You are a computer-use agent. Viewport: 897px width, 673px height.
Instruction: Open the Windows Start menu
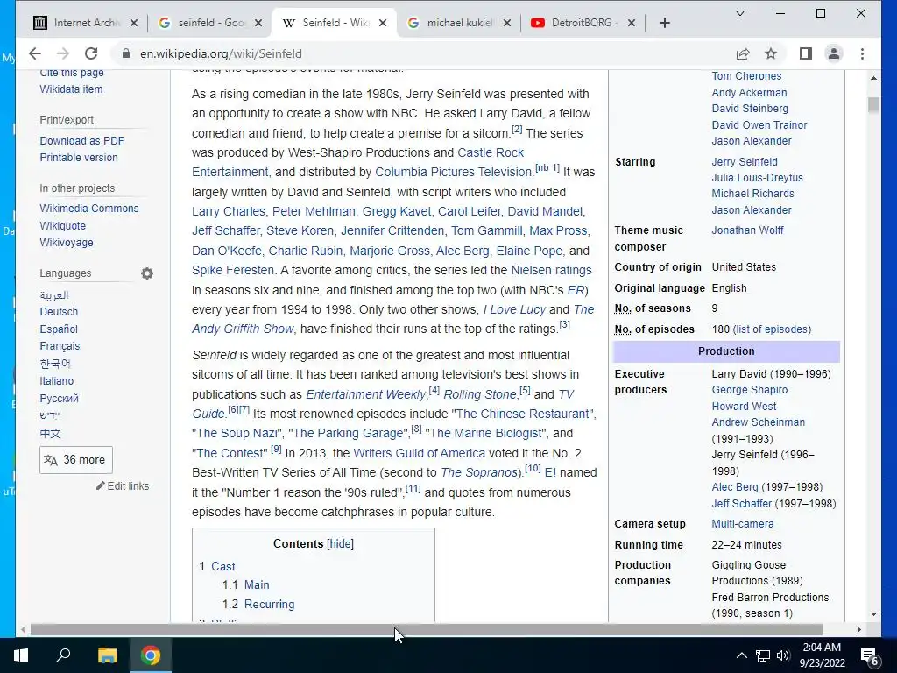point(21,655)
